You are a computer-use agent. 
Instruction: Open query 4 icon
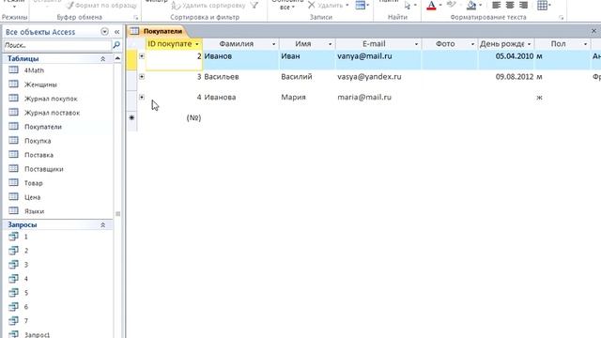click(x=13, y=279)
